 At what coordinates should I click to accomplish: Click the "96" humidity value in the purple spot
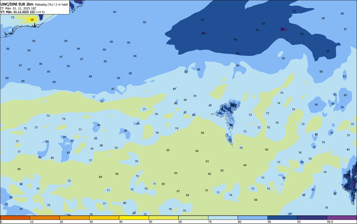[x=283, y=29]
